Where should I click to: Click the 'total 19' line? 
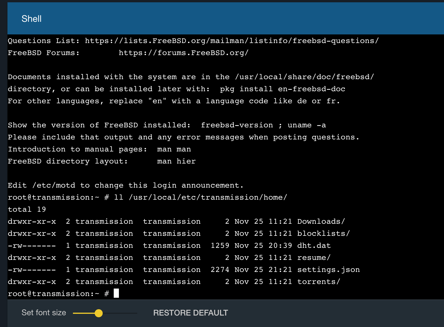(x=27, y=209)
